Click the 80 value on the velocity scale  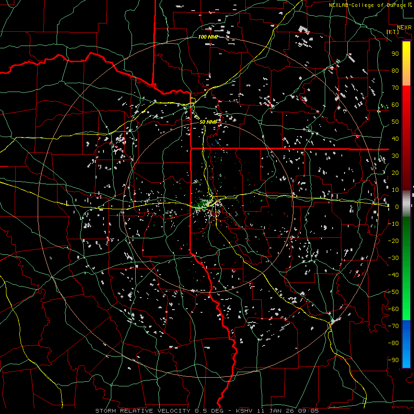pyautogui.click(x=395, y=71)
